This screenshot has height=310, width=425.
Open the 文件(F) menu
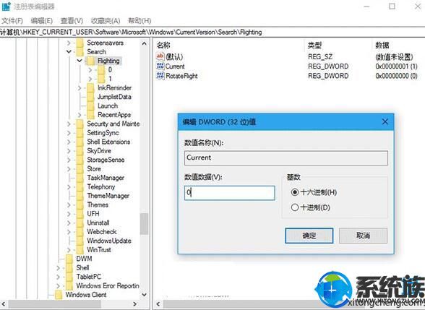coord(12,20)
